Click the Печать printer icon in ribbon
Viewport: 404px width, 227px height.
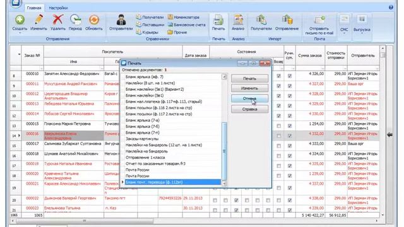[x=218, y=20]
